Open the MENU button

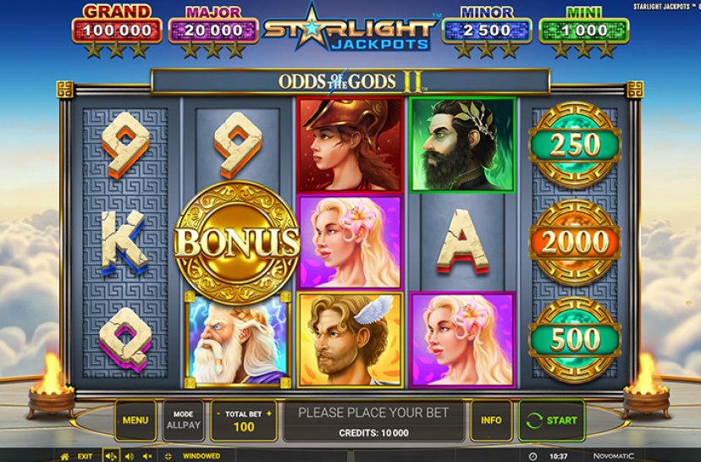(x=135, y=421)
